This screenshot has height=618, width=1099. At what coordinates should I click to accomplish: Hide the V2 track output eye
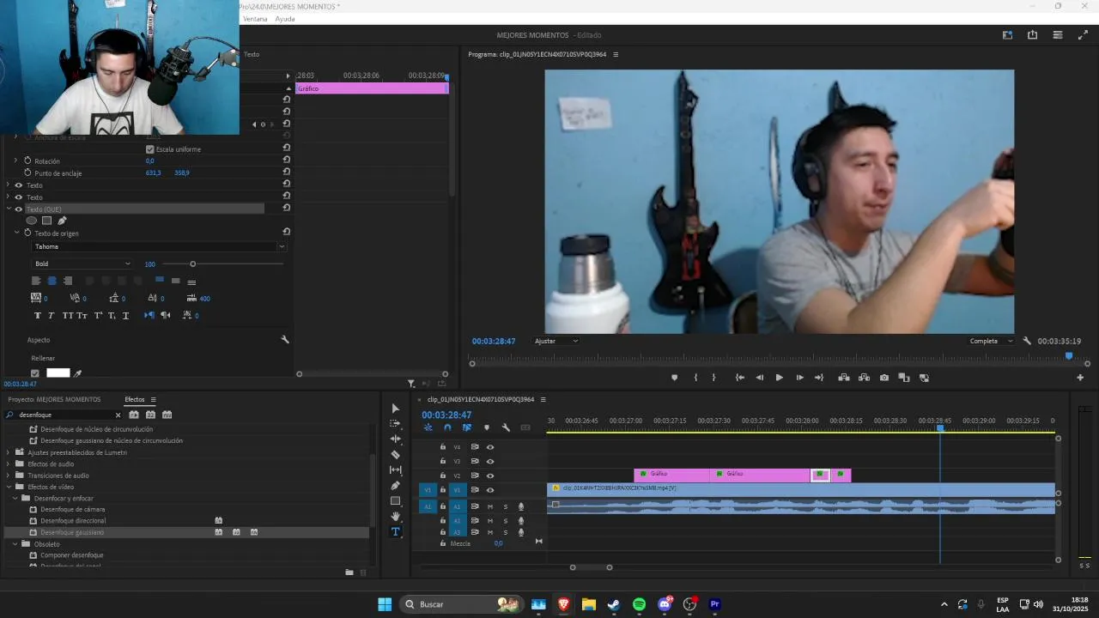click(490, 476)
